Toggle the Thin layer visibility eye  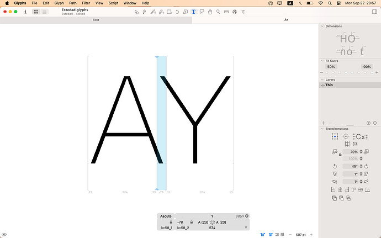point(322,85)
